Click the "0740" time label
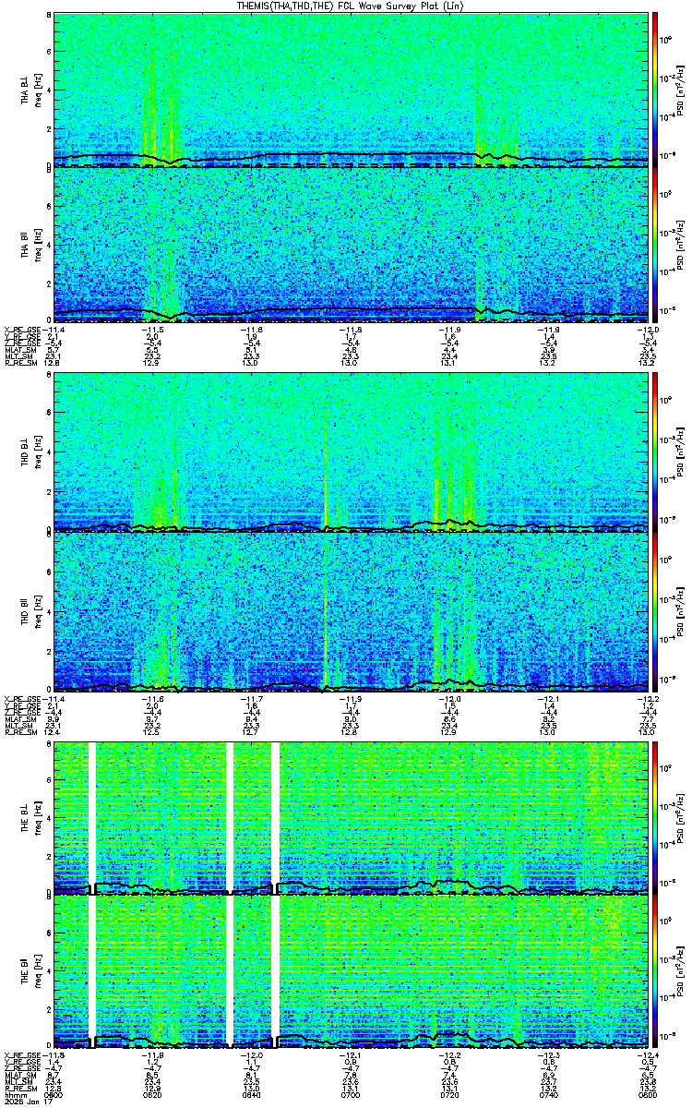692x1108 pixels. click(549, 1094)
